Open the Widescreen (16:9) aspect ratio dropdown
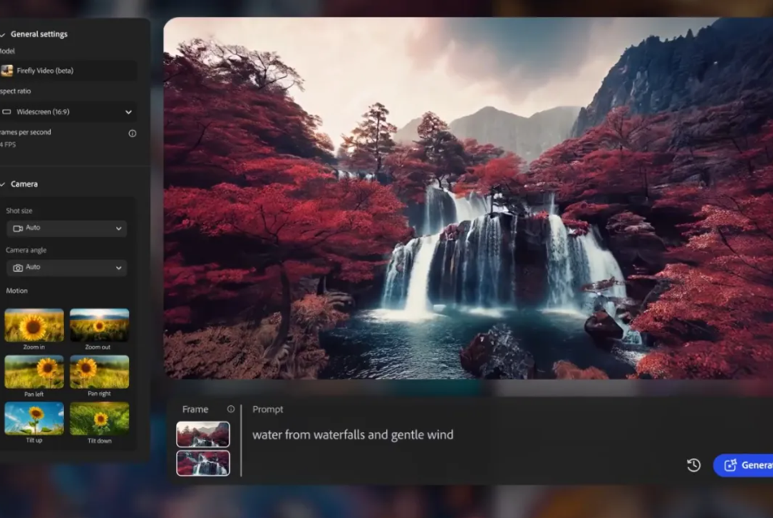The image size is (773, 518). click(x=68, y=111)
